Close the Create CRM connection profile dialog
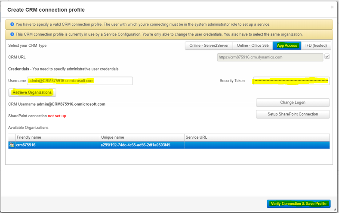339x213 pixels. tap(332, 7)
